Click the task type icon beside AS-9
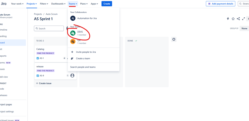The image size is (249, 121). (38, 76)
